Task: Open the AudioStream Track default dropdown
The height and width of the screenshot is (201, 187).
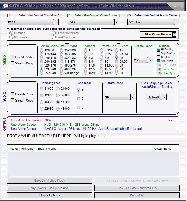Action: pos(164,97)
